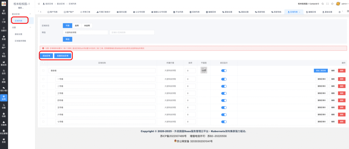The image size is (349, 149).
Task: Click the floor plan thumbnail for 宿舍楼
Action: click(204, 70)
